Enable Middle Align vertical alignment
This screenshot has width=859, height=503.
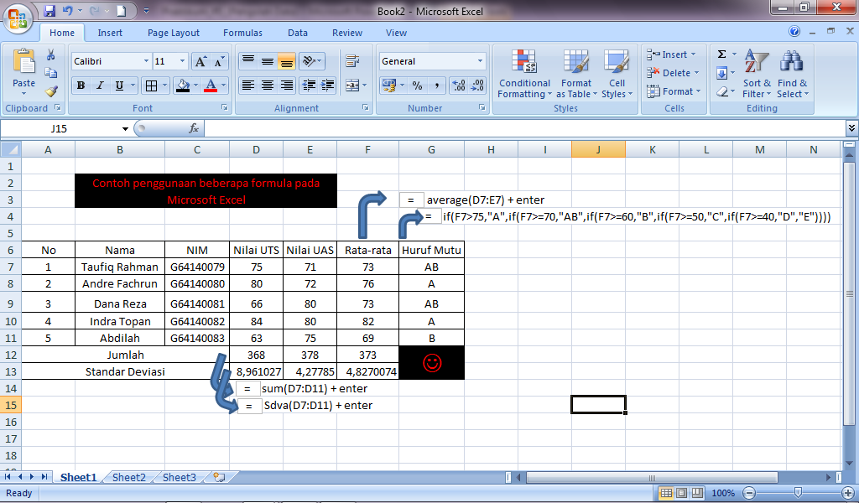[268, 60]
